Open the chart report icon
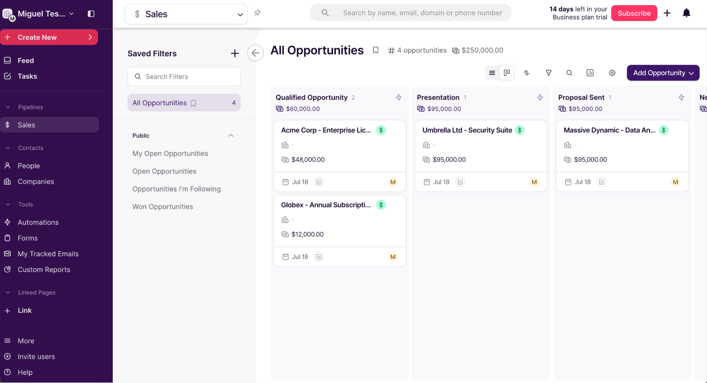 tap(590, 73)
